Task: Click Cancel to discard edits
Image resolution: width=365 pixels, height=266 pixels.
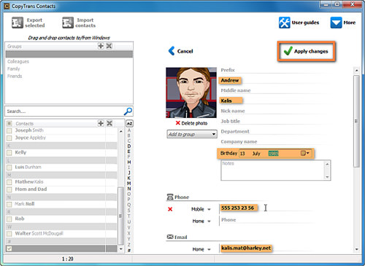Action: [180, 51]
